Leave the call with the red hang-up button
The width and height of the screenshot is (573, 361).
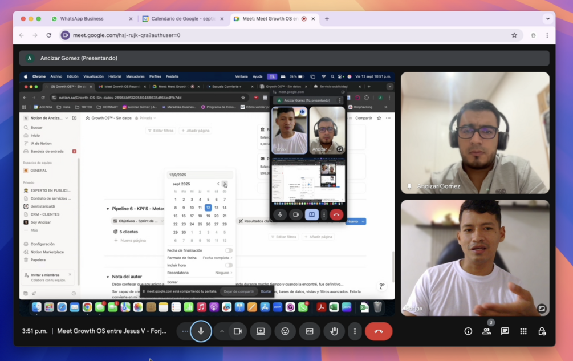[x=379, y=331]
